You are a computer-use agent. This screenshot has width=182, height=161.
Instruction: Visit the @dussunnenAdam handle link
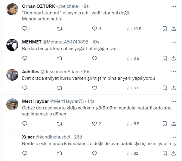coord(60,72)
